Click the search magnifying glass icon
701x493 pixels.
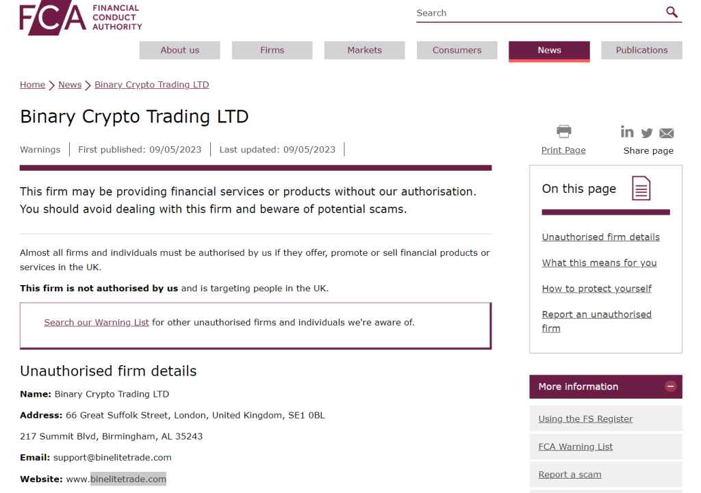point(672,12)
